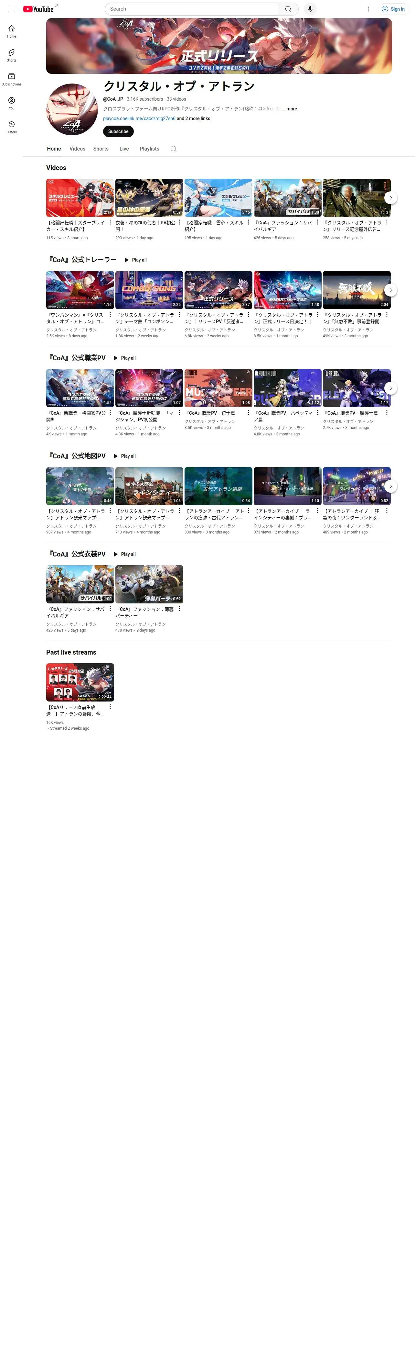Open options for 衣装・星の神の使者 video
415x1370 pixels.
179,222
